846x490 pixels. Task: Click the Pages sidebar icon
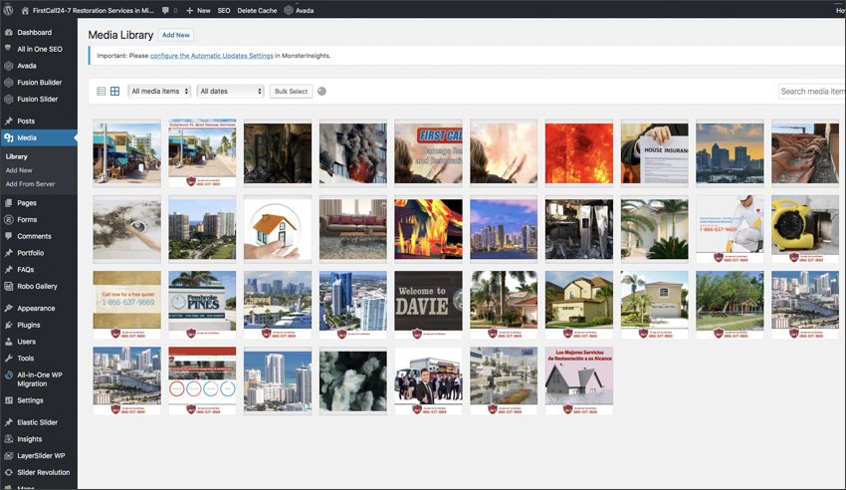click(9, 203)
